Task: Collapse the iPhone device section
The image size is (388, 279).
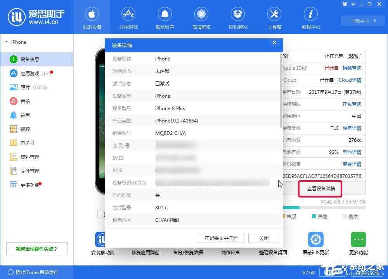Action: tap(7, 42)
